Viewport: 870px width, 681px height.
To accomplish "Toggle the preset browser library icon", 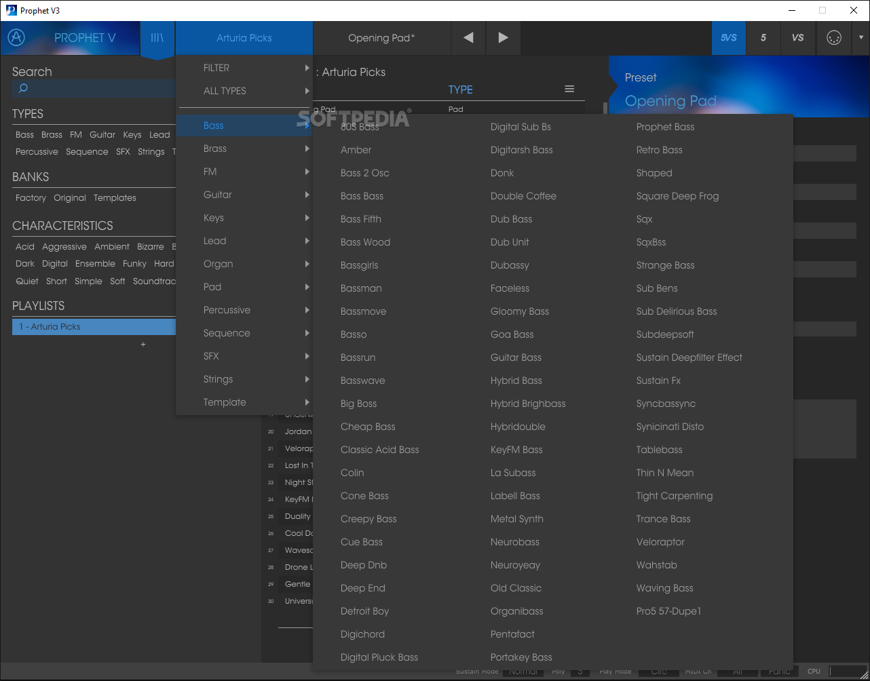I will pyautogui.click(x=157, y=39).
